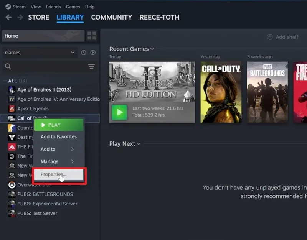The image size is (307, 240).
Task: Click Age of Empires II game icon
Action: click(12, 90)
